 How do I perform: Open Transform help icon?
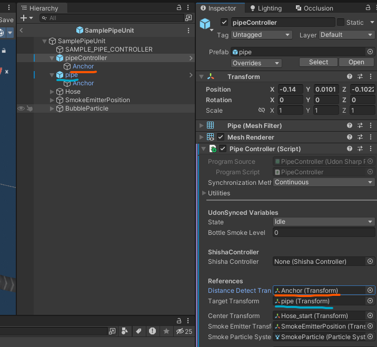[350, 76]
